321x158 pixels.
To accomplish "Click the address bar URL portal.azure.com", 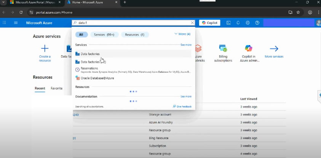I will click(54, 13).
